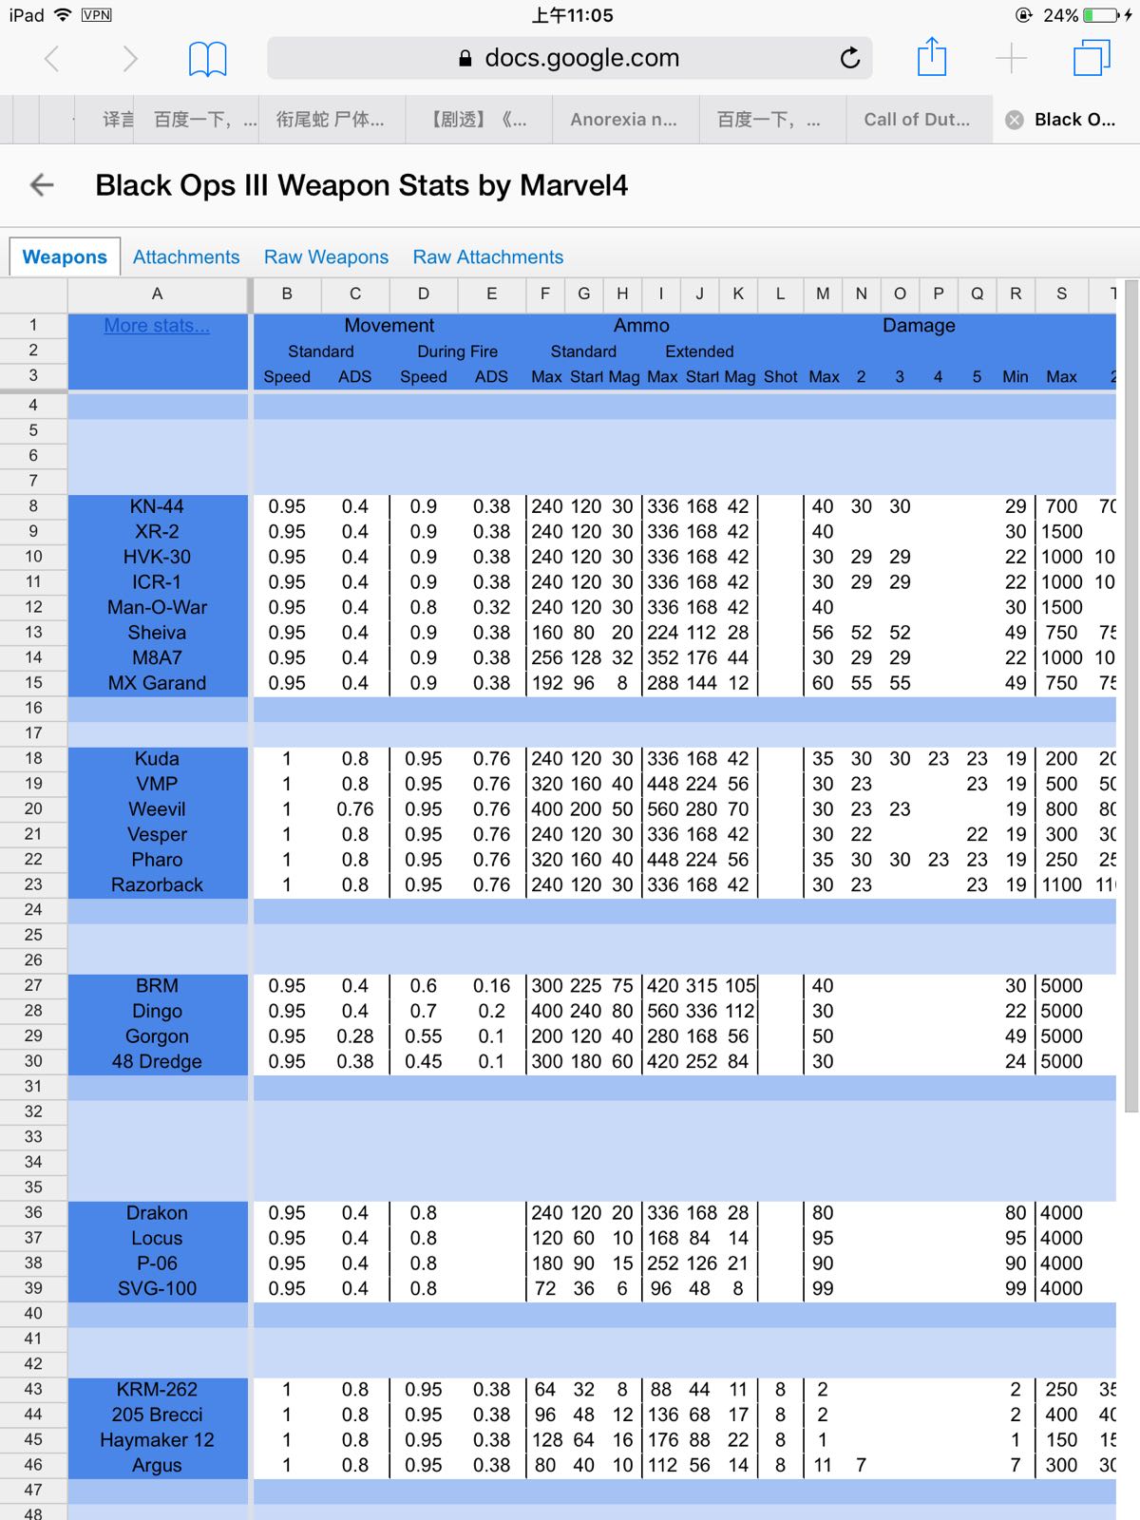Viewport: 1140px width, 1520px height.
Task: Click the Ammo header cell
Action: point(641,326)
